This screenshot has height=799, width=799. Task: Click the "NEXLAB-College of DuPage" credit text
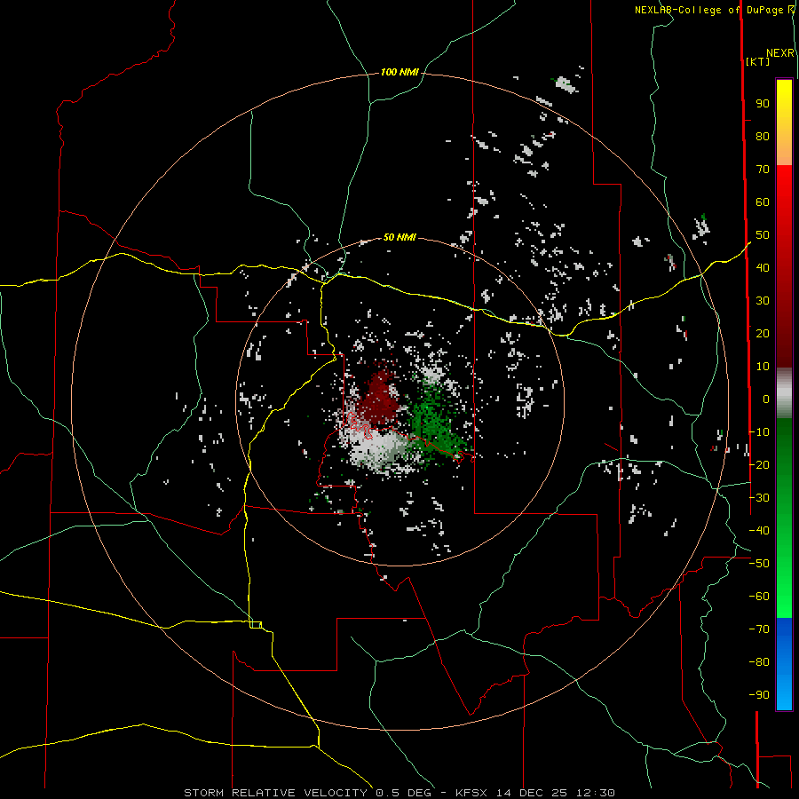(x=708, y=10)
